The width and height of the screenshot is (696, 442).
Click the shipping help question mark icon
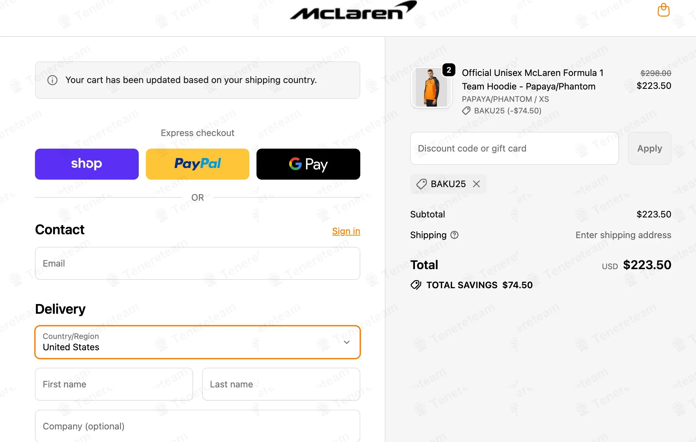(x=454, y=235)
